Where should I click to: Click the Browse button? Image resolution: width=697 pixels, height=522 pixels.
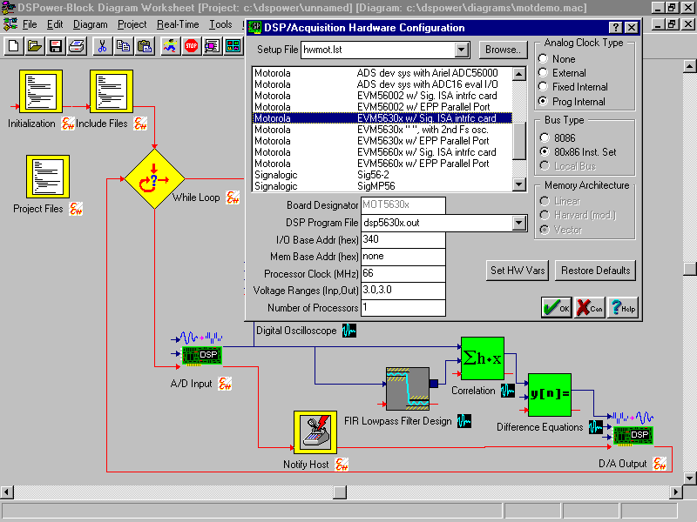click(x=503, y=50)
